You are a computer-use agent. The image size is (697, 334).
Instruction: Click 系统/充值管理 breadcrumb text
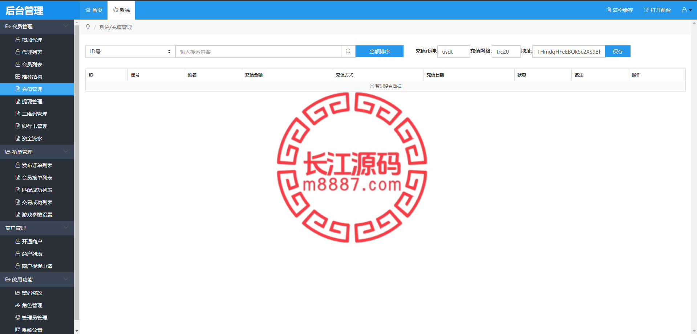coord(116,27)
